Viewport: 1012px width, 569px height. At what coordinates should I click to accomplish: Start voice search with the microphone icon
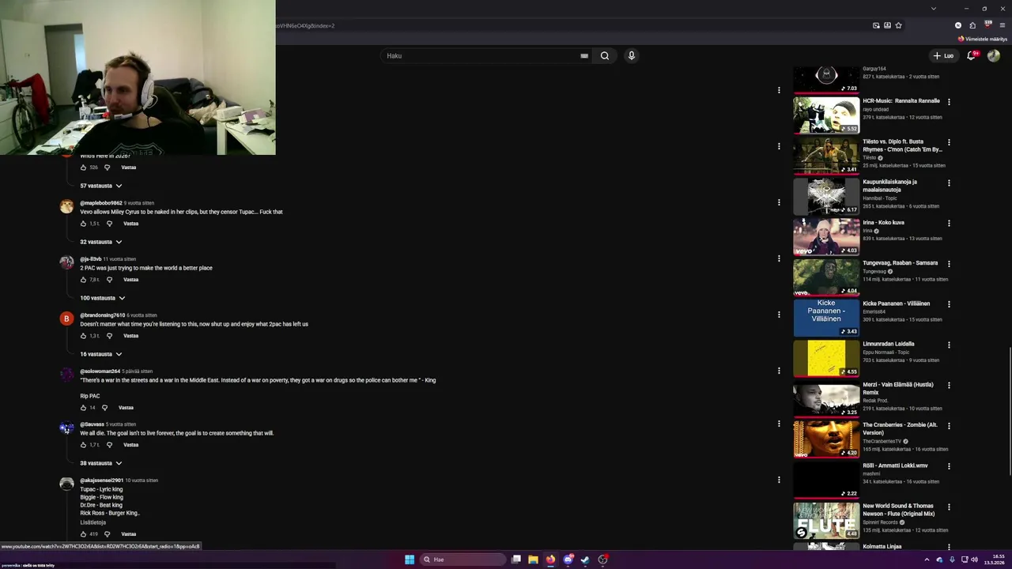coord(631,56)
